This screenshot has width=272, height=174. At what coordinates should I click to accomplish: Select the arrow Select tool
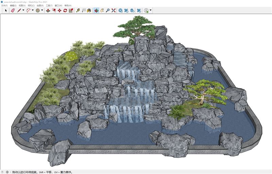[6, 11]
